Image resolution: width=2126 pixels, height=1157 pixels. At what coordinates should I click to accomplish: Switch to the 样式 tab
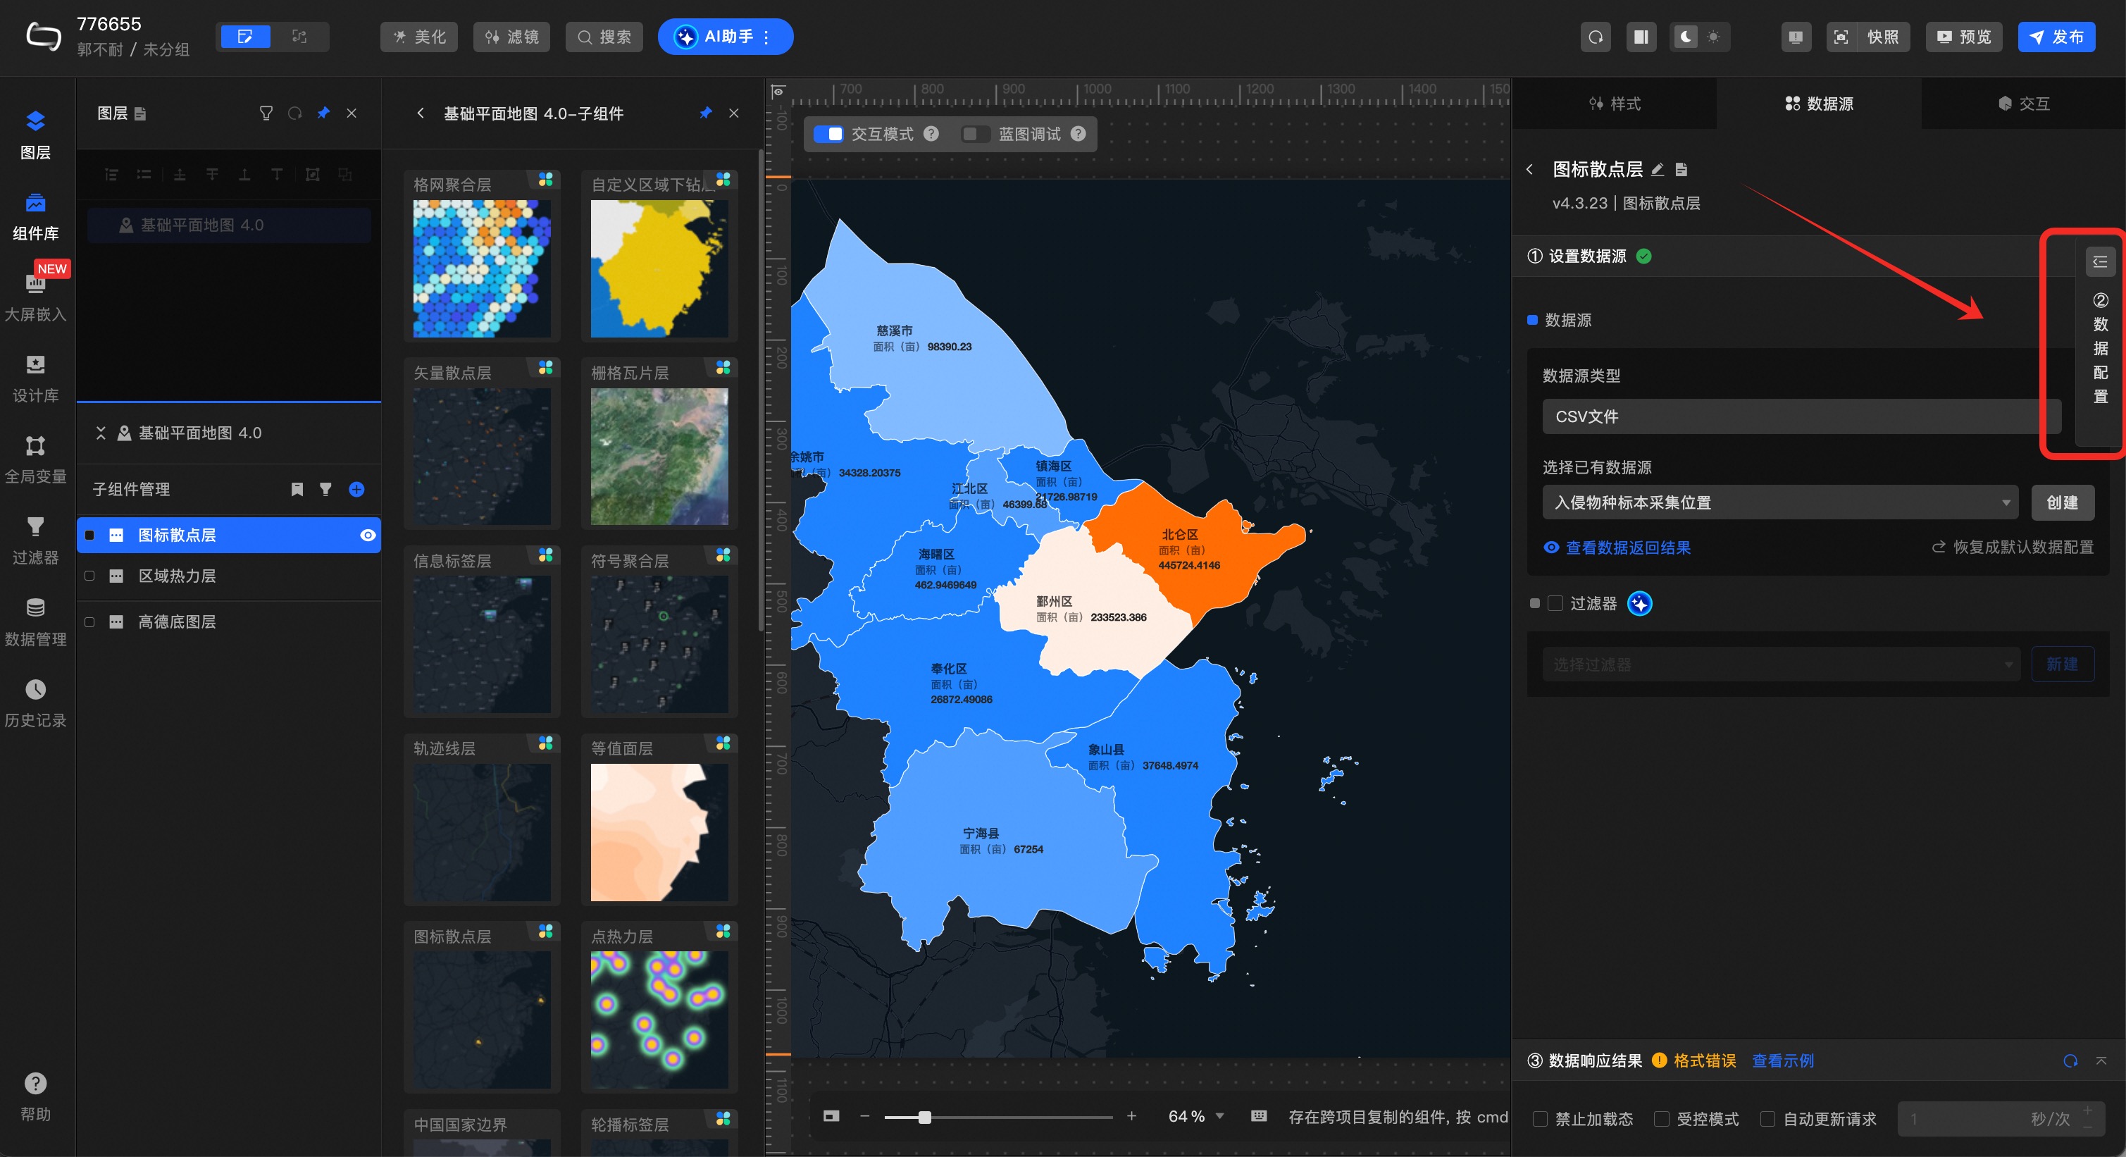pyautogui.click(x=1615, y=103)
